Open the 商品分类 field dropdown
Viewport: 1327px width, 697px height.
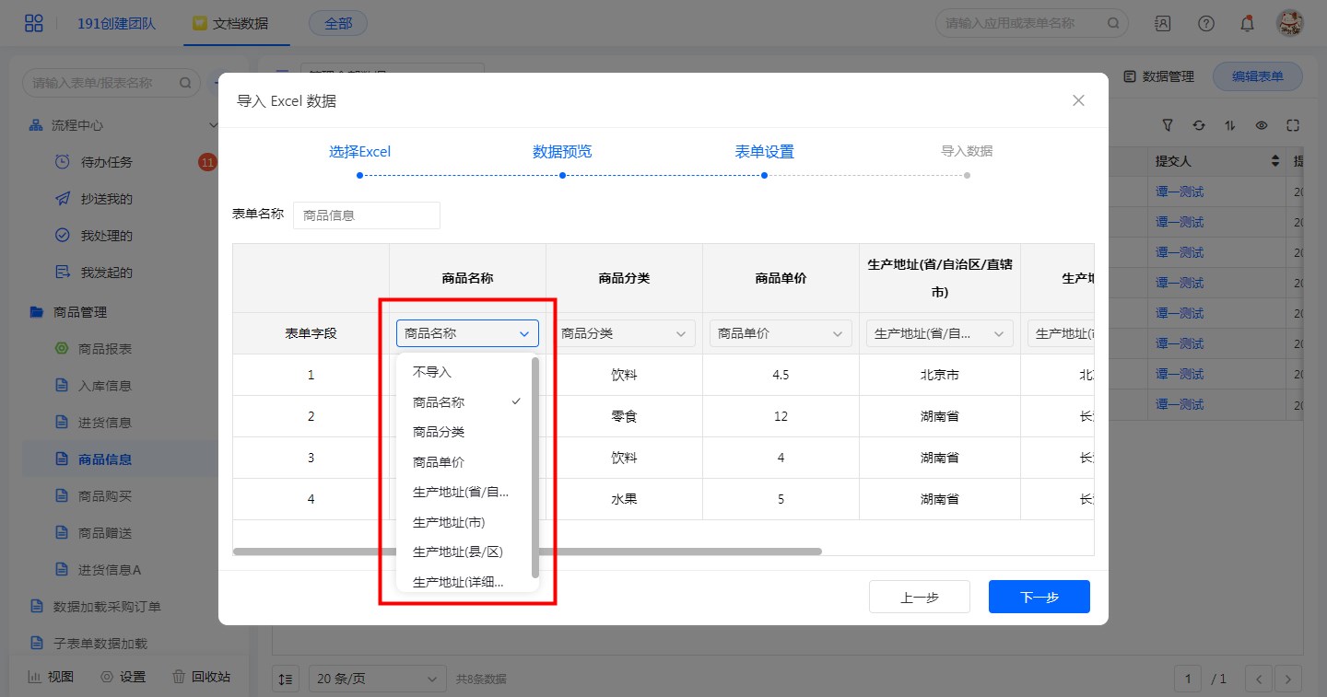point(624,333)
